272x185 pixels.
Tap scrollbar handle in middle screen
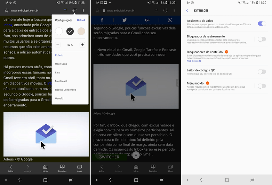(177, 83)
